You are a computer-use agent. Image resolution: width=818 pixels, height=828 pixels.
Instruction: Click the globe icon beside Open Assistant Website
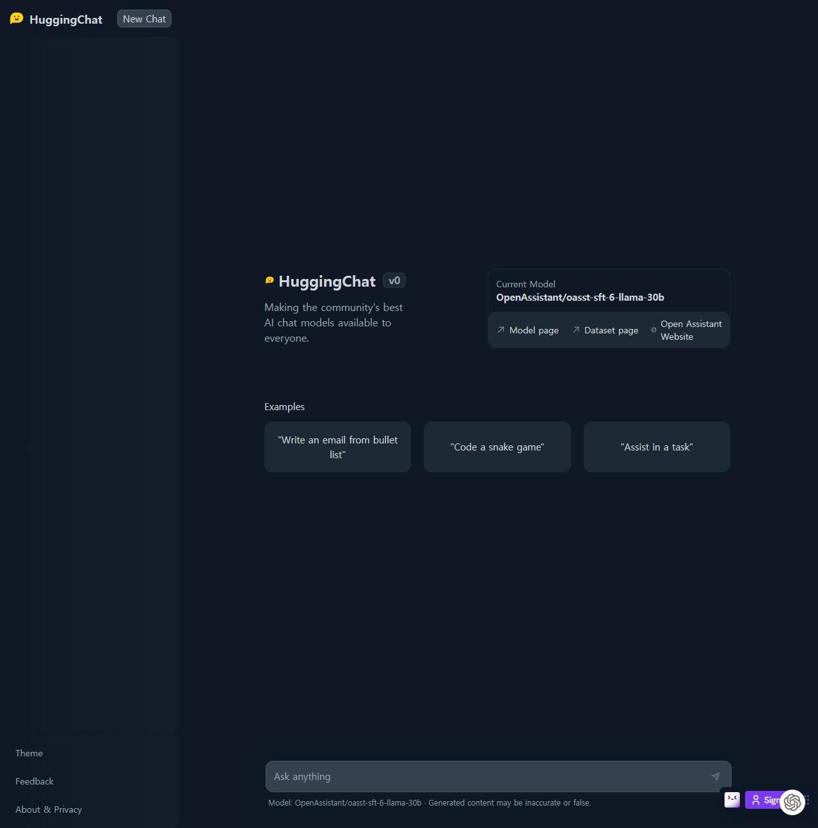click(x=654, y=330)
